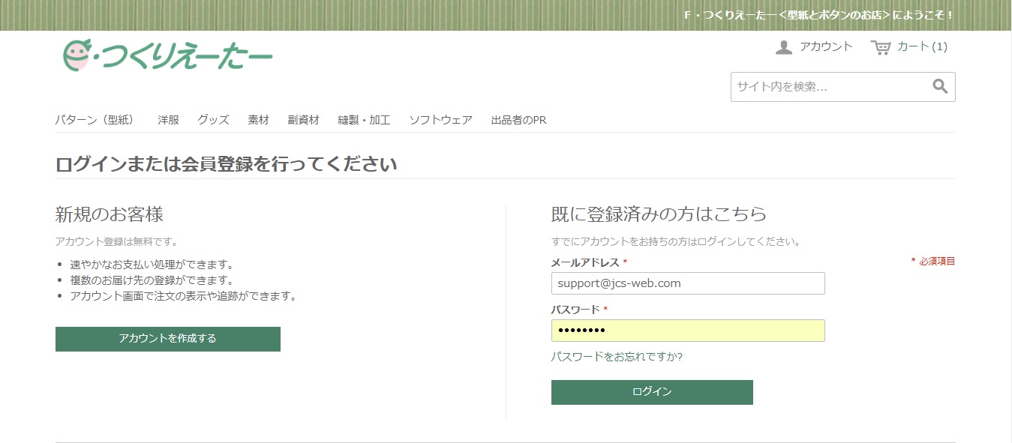
Task: Click the search magnifier icon
Action: [x=939, y=86]
